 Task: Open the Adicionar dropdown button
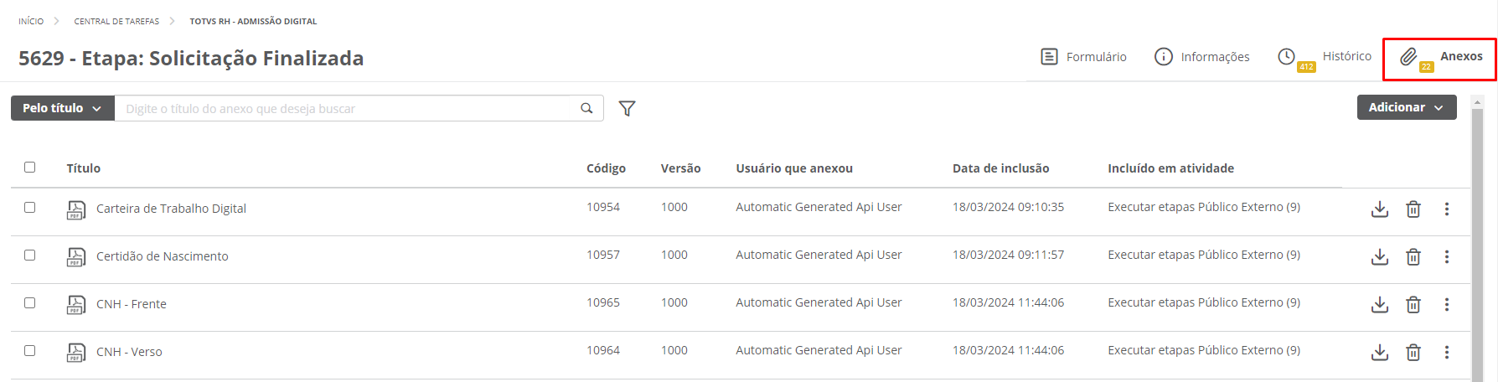[1406, 107]
